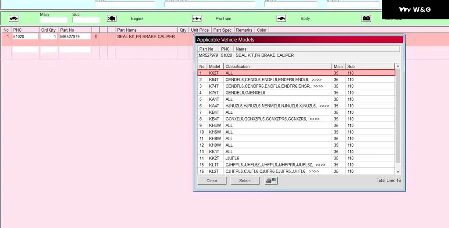Click the vertical scrollbar thumb in the models list
The width and height of the screenshot is (449, 228).
[x=398, y=116]
